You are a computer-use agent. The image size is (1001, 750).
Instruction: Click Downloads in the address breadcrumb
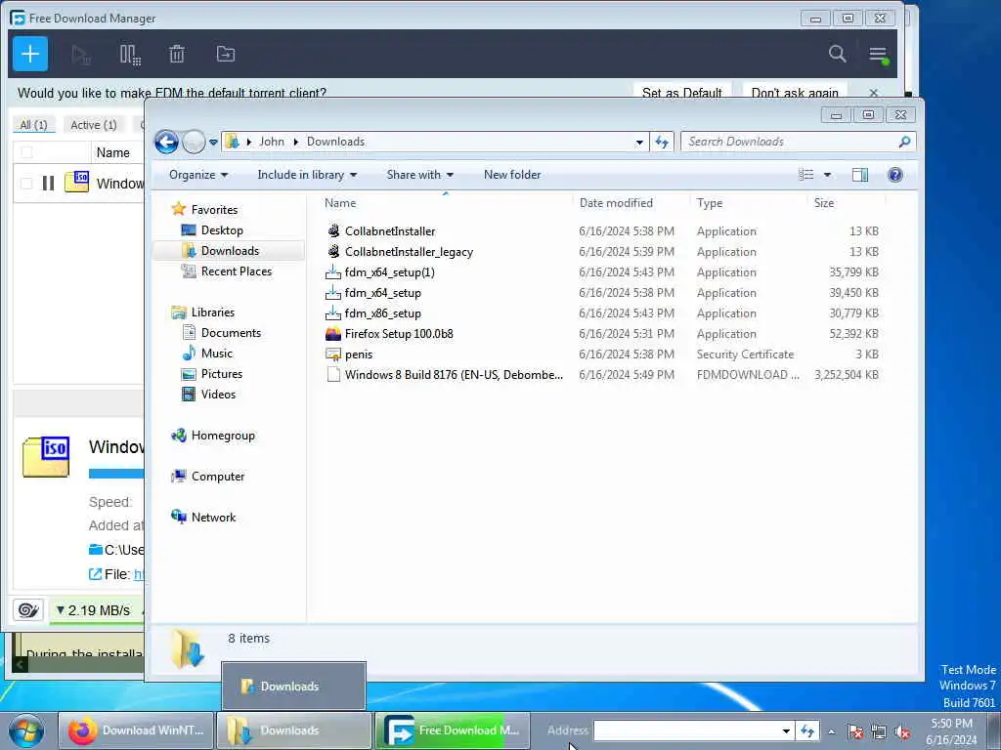point(336,142)
